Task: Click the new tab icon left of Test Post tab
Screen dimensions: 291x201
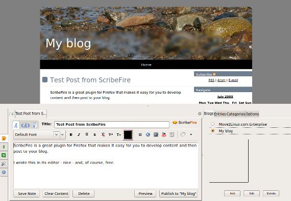Action: tap(12, 114)
